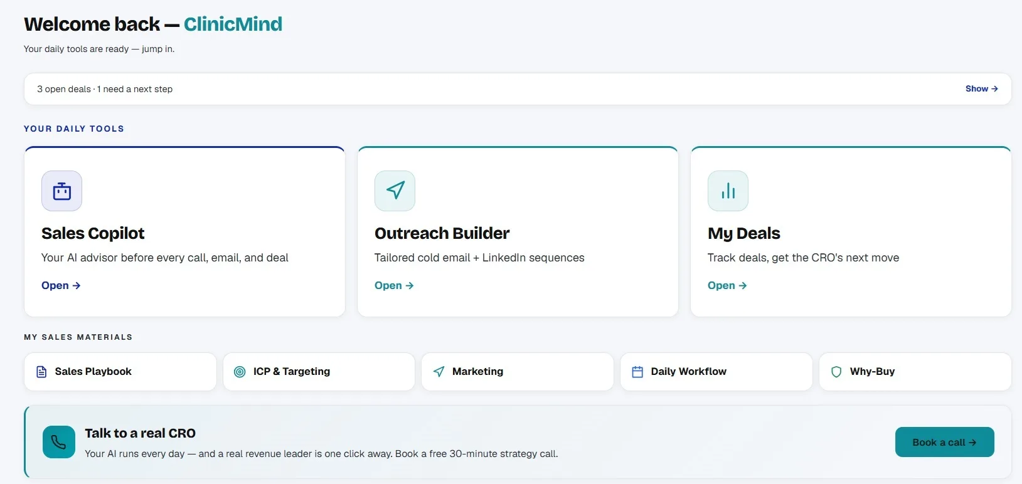Click the ICP & Targeting target icon

(x=240, y=372)
